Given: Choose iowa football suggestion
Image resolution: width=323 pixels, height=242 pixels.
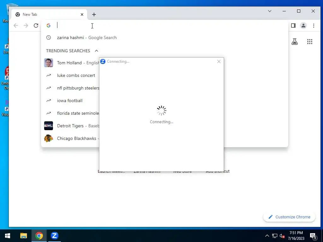Looking at the screenshot, I should pos(70,101).
